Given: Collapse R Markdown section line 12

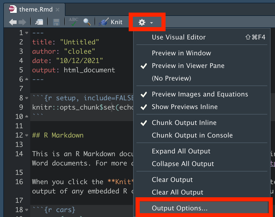Looking at the screenshot, I should (27, 135).
